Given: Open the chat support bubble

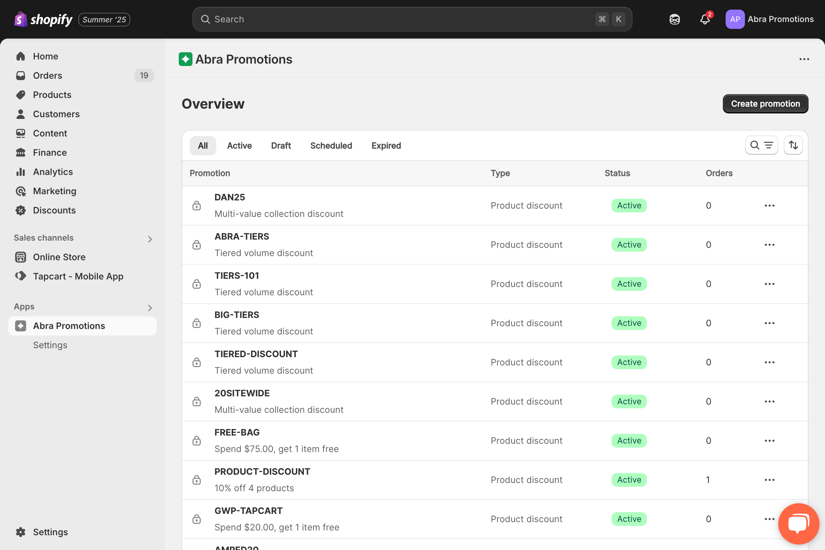Looking at the screenshot, I should (x=798, y=524).
